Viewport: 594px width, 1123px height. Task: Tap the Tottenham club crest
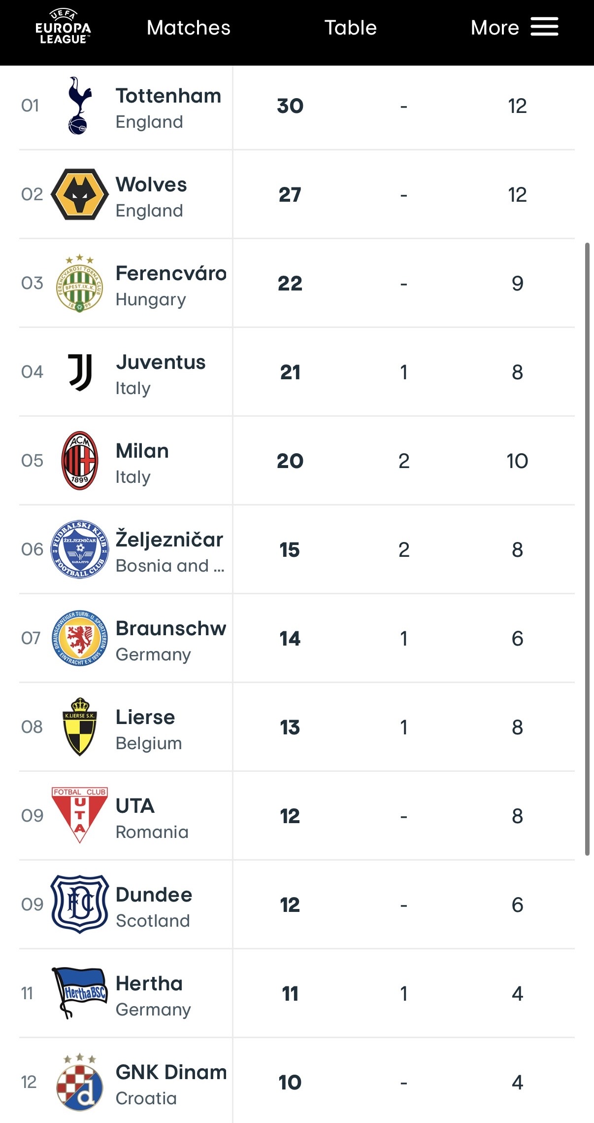79,106
